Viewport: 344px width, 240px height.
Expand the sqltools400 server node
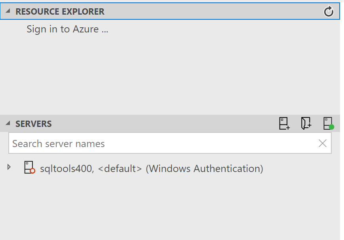pyautogui.click(x=9, y=167)
